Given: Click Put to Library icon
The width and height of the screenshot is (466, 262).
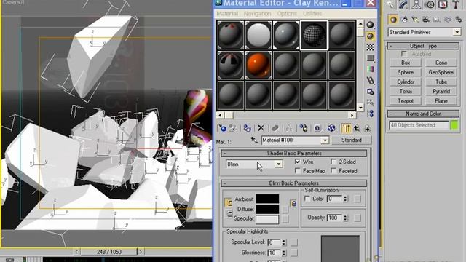Looking at the screenshot, I should [x=304, y=128].
